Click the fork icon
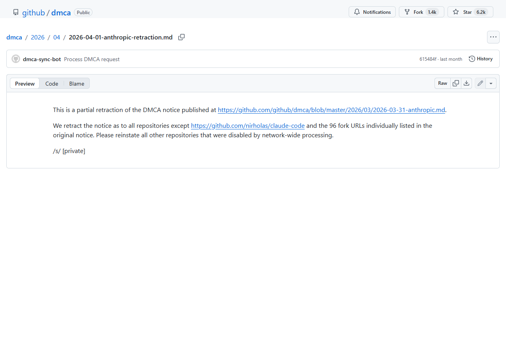 (407, 12)
